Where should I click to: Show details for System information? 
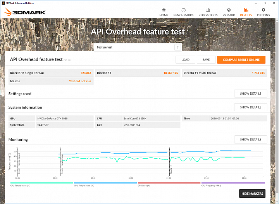click(251, 107)
